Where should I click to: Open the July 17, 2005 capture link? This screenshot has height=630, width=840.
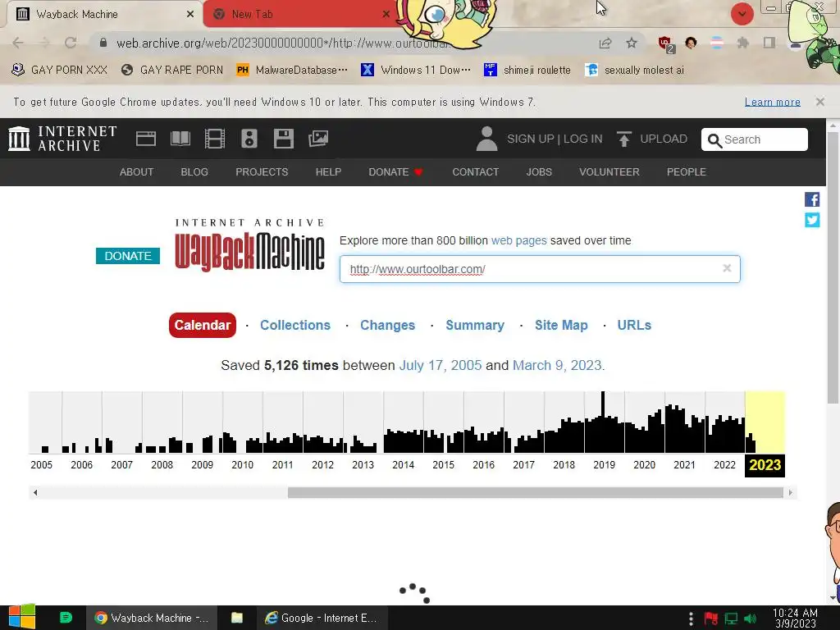(441, 365)
